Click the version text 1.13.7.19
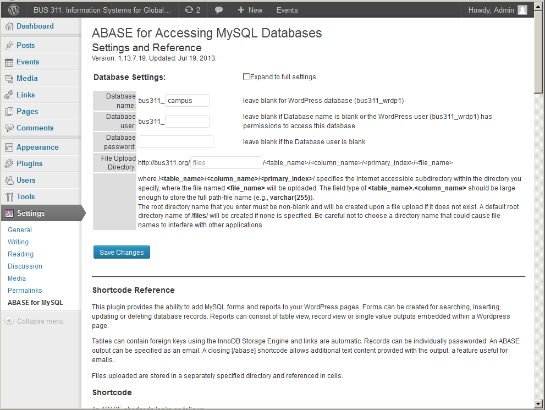Viewport: 545px width, 410px height. tap(133, 58)
